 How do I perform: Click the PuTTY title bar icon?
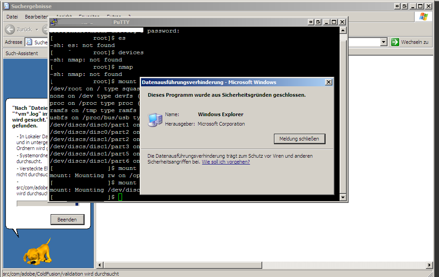pyautogui.click(x=53, y=22)
